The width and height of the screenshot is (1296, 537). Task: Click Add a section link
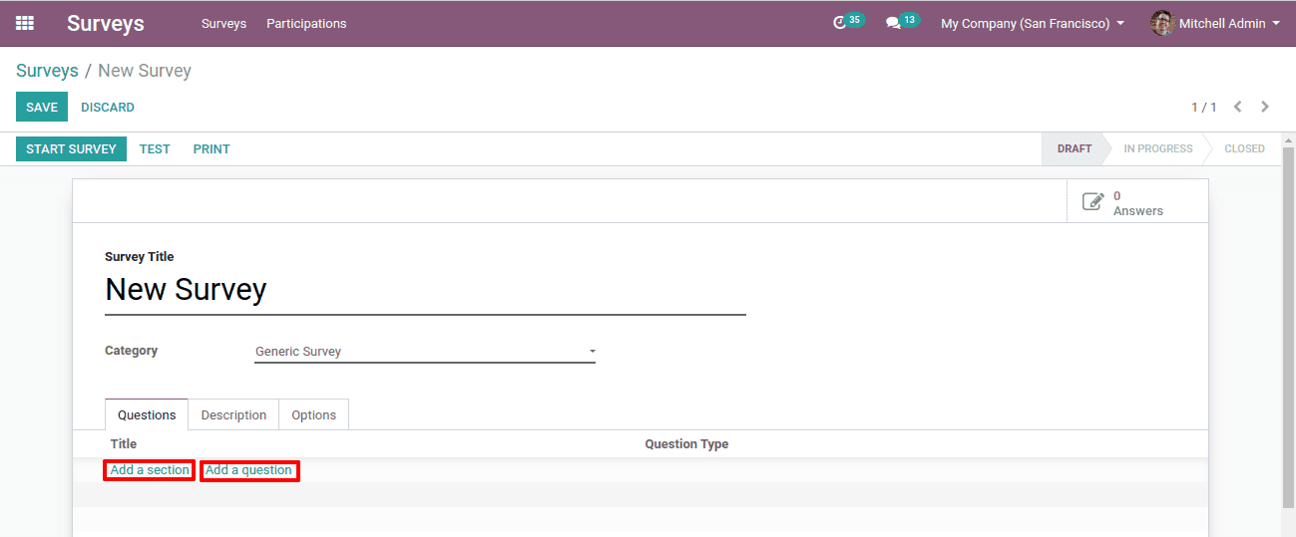[150, 470]
